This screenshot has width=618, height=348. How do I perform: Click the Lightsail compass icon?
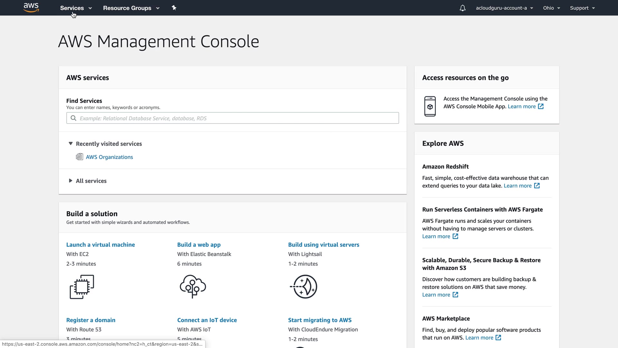point(304,286)
